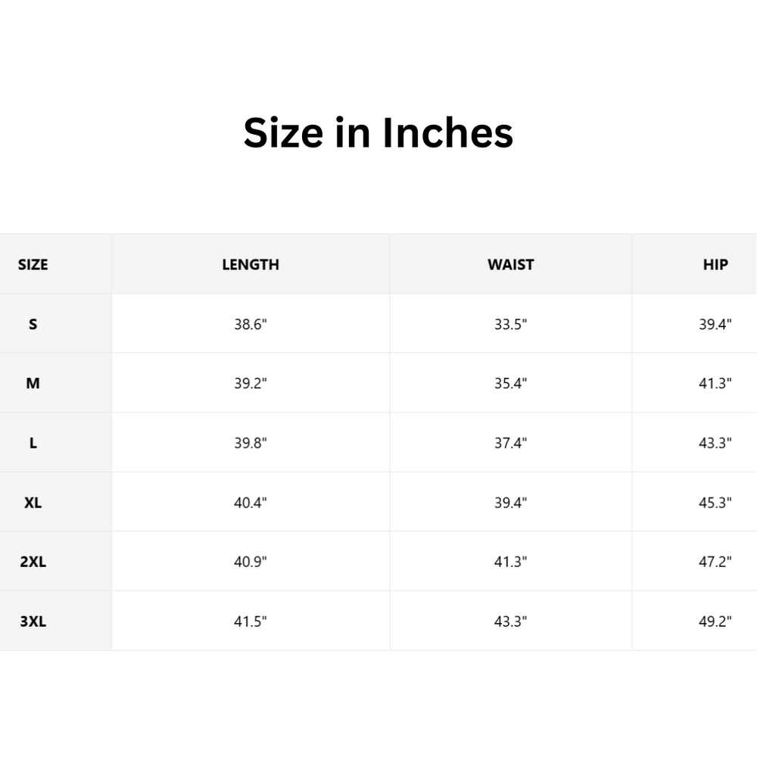The image size is (757, 757).
Task: Select the S size row label
Action: tap(33, 324)
